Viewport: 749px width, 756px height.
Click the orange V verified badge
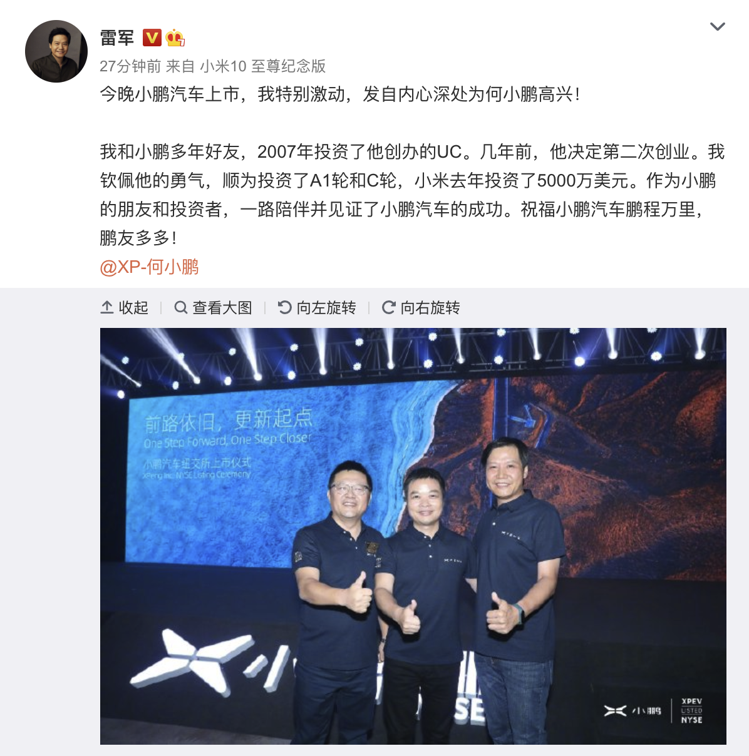point(152,38)
